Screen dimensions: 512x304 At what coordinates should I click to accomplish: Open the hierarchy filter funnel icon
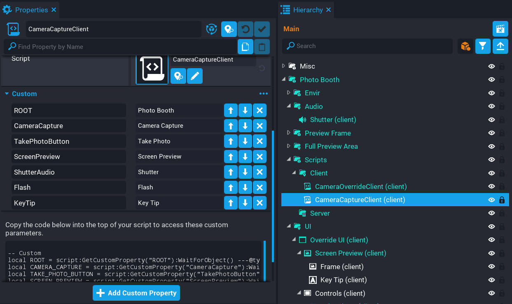pos(483,46)
